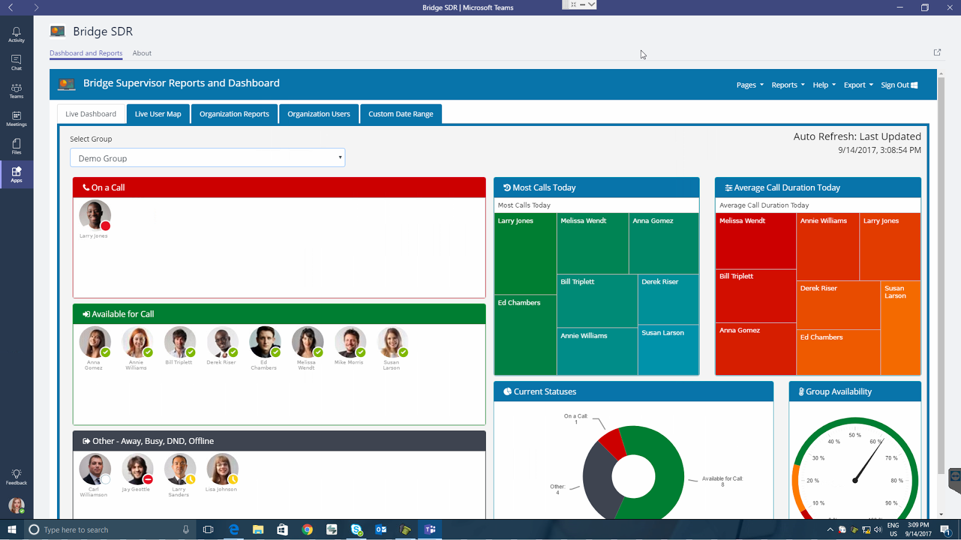Switch to Live User Map tab
This screenshot has width=961, height=540.
pyautogui.click(x=158, y=114)
